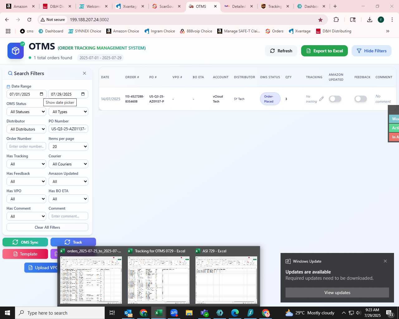Show more bookmarks chevron
Screen dimensions: 399x319
tap(388, 31)
